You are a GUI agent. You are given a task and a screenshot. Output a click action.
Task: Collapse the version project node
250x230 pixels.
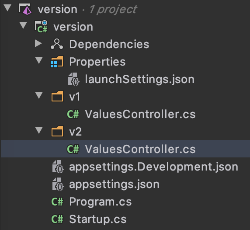[23, 25]
